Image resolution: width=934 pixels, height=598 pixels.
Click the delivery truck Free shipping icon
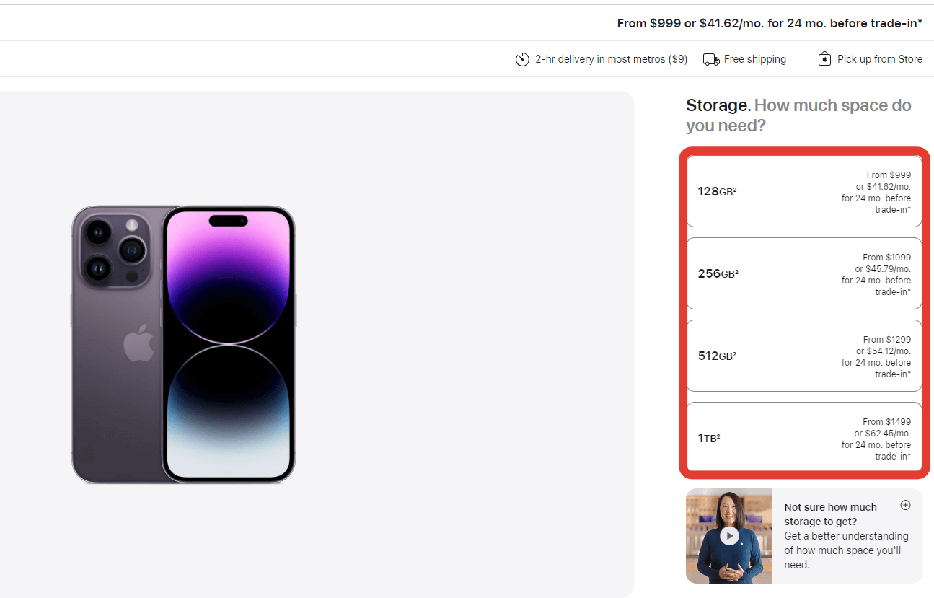[710, 59]
